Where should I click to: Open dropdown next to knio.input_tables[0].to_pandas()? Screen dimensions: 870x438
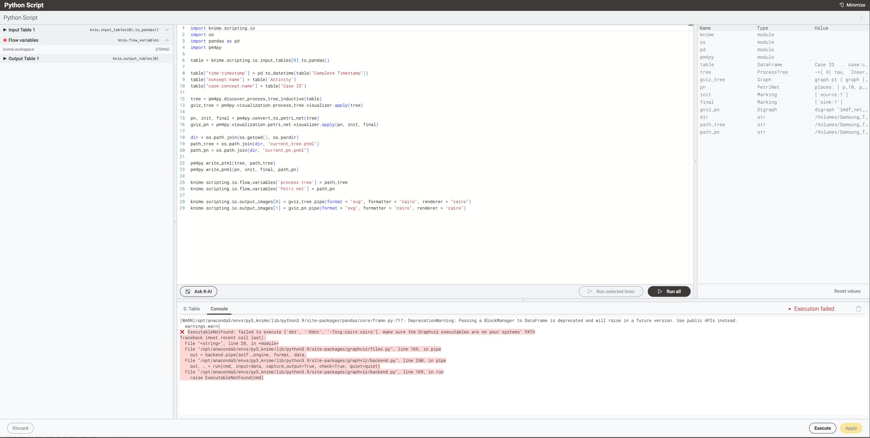(x=167, y=29)
